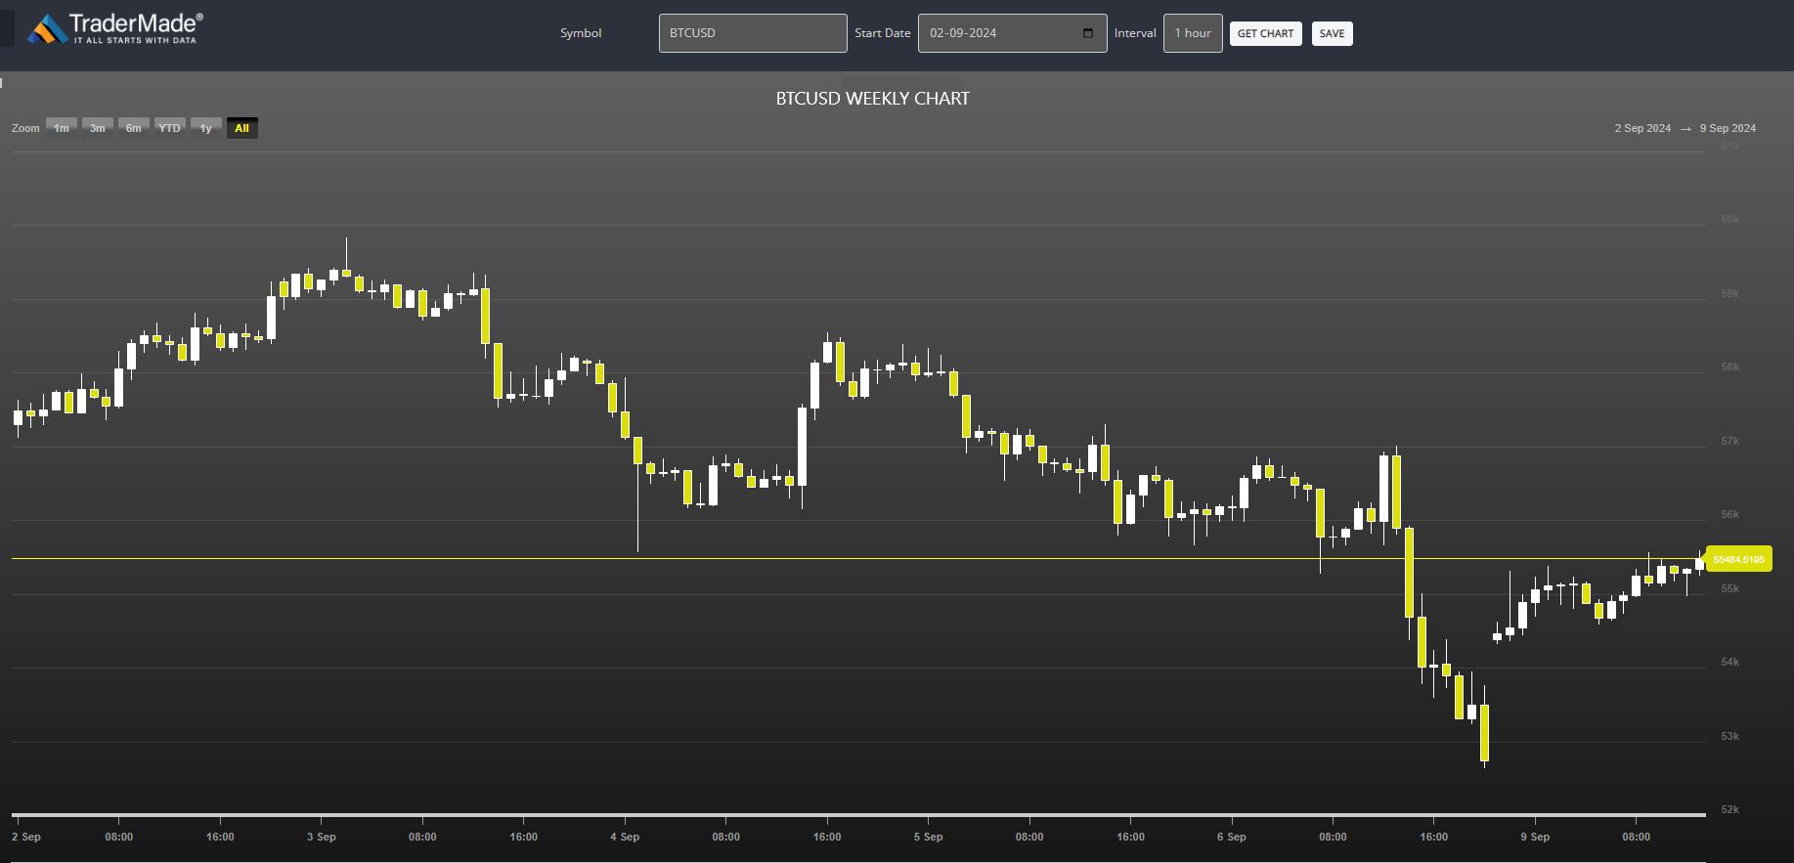Screen dimensions: 1794x863
Task: Click the 9 Sep 2024 range end date
Action: [1728, 128]
